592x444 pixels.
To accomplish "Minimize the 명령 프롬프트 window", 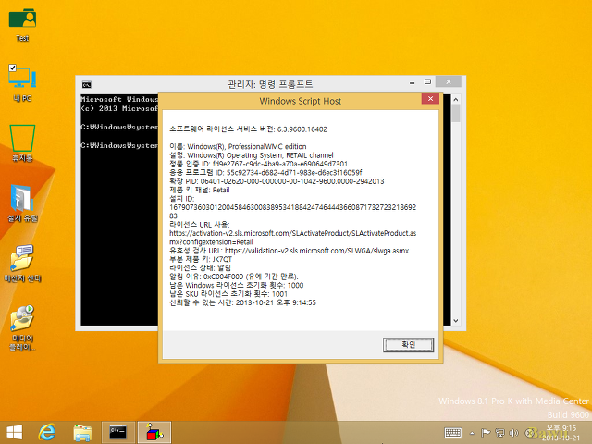I will [x=412, y=82].
